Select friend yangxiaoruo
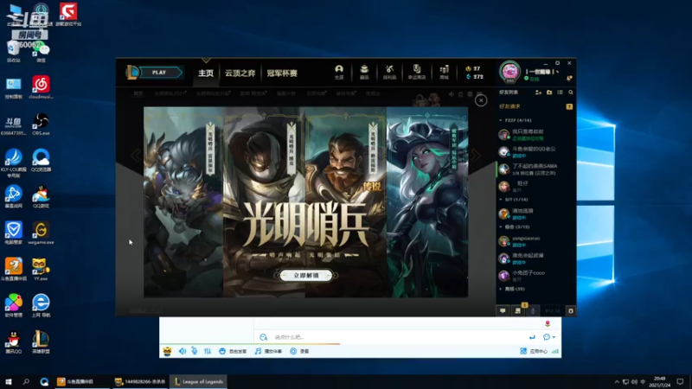Image resolution: width=692 pixels, height=389 pixels. coord(535,241)
